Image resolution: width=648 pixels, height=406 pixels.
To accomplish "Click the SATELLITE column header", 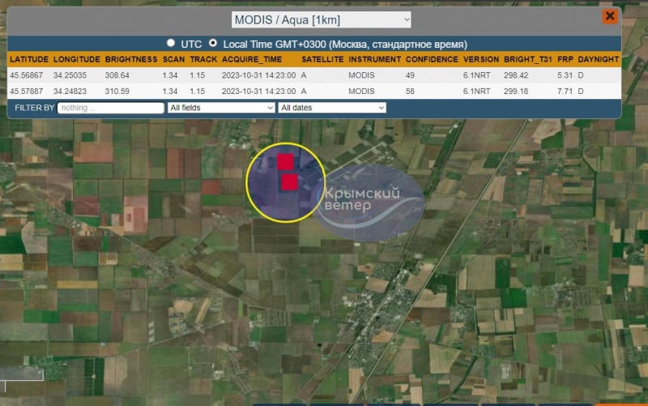I will coord(322,59).
